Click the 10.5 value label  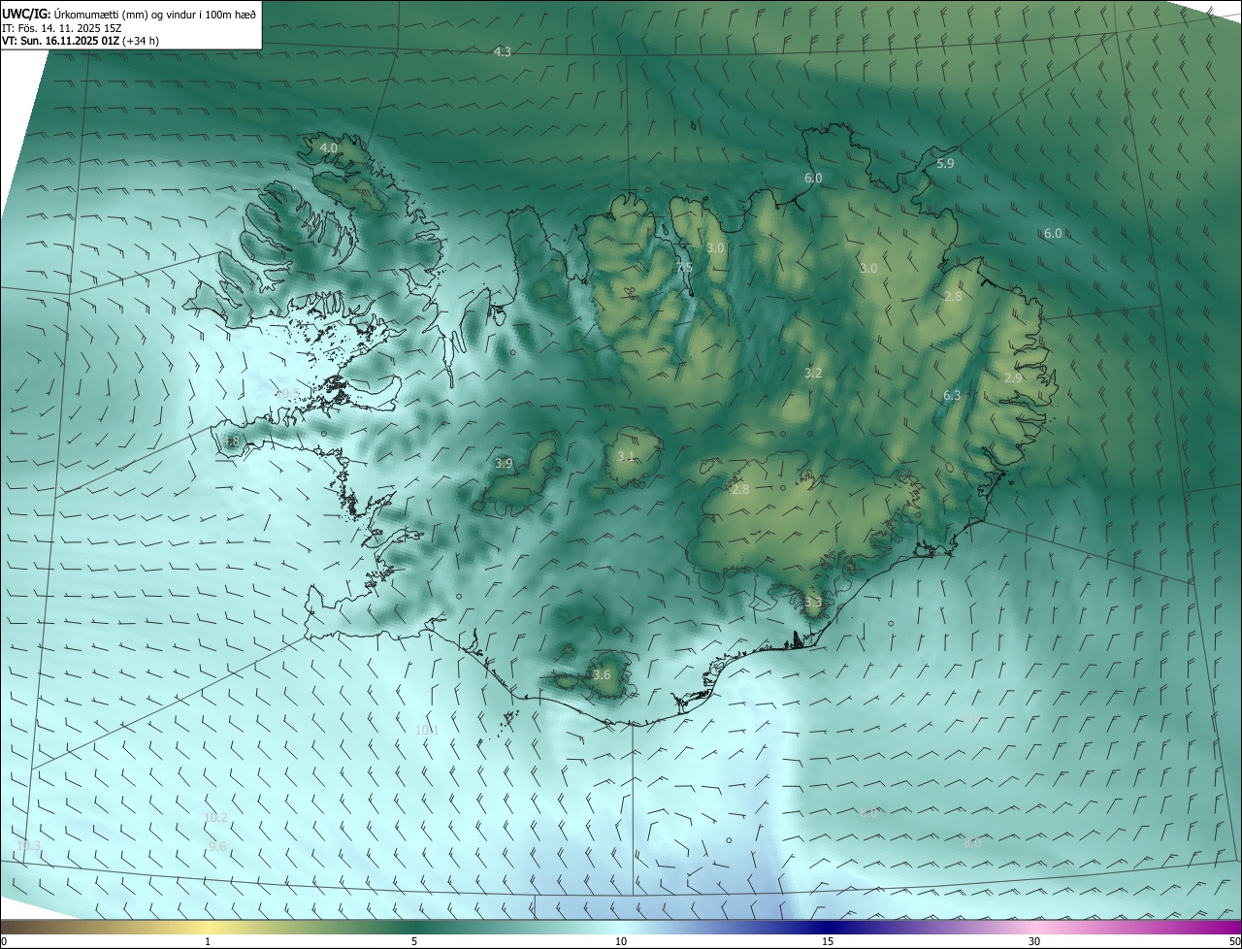coord(287,393)
